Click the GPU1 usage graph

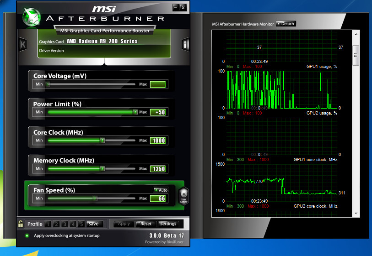coord(281,90)
